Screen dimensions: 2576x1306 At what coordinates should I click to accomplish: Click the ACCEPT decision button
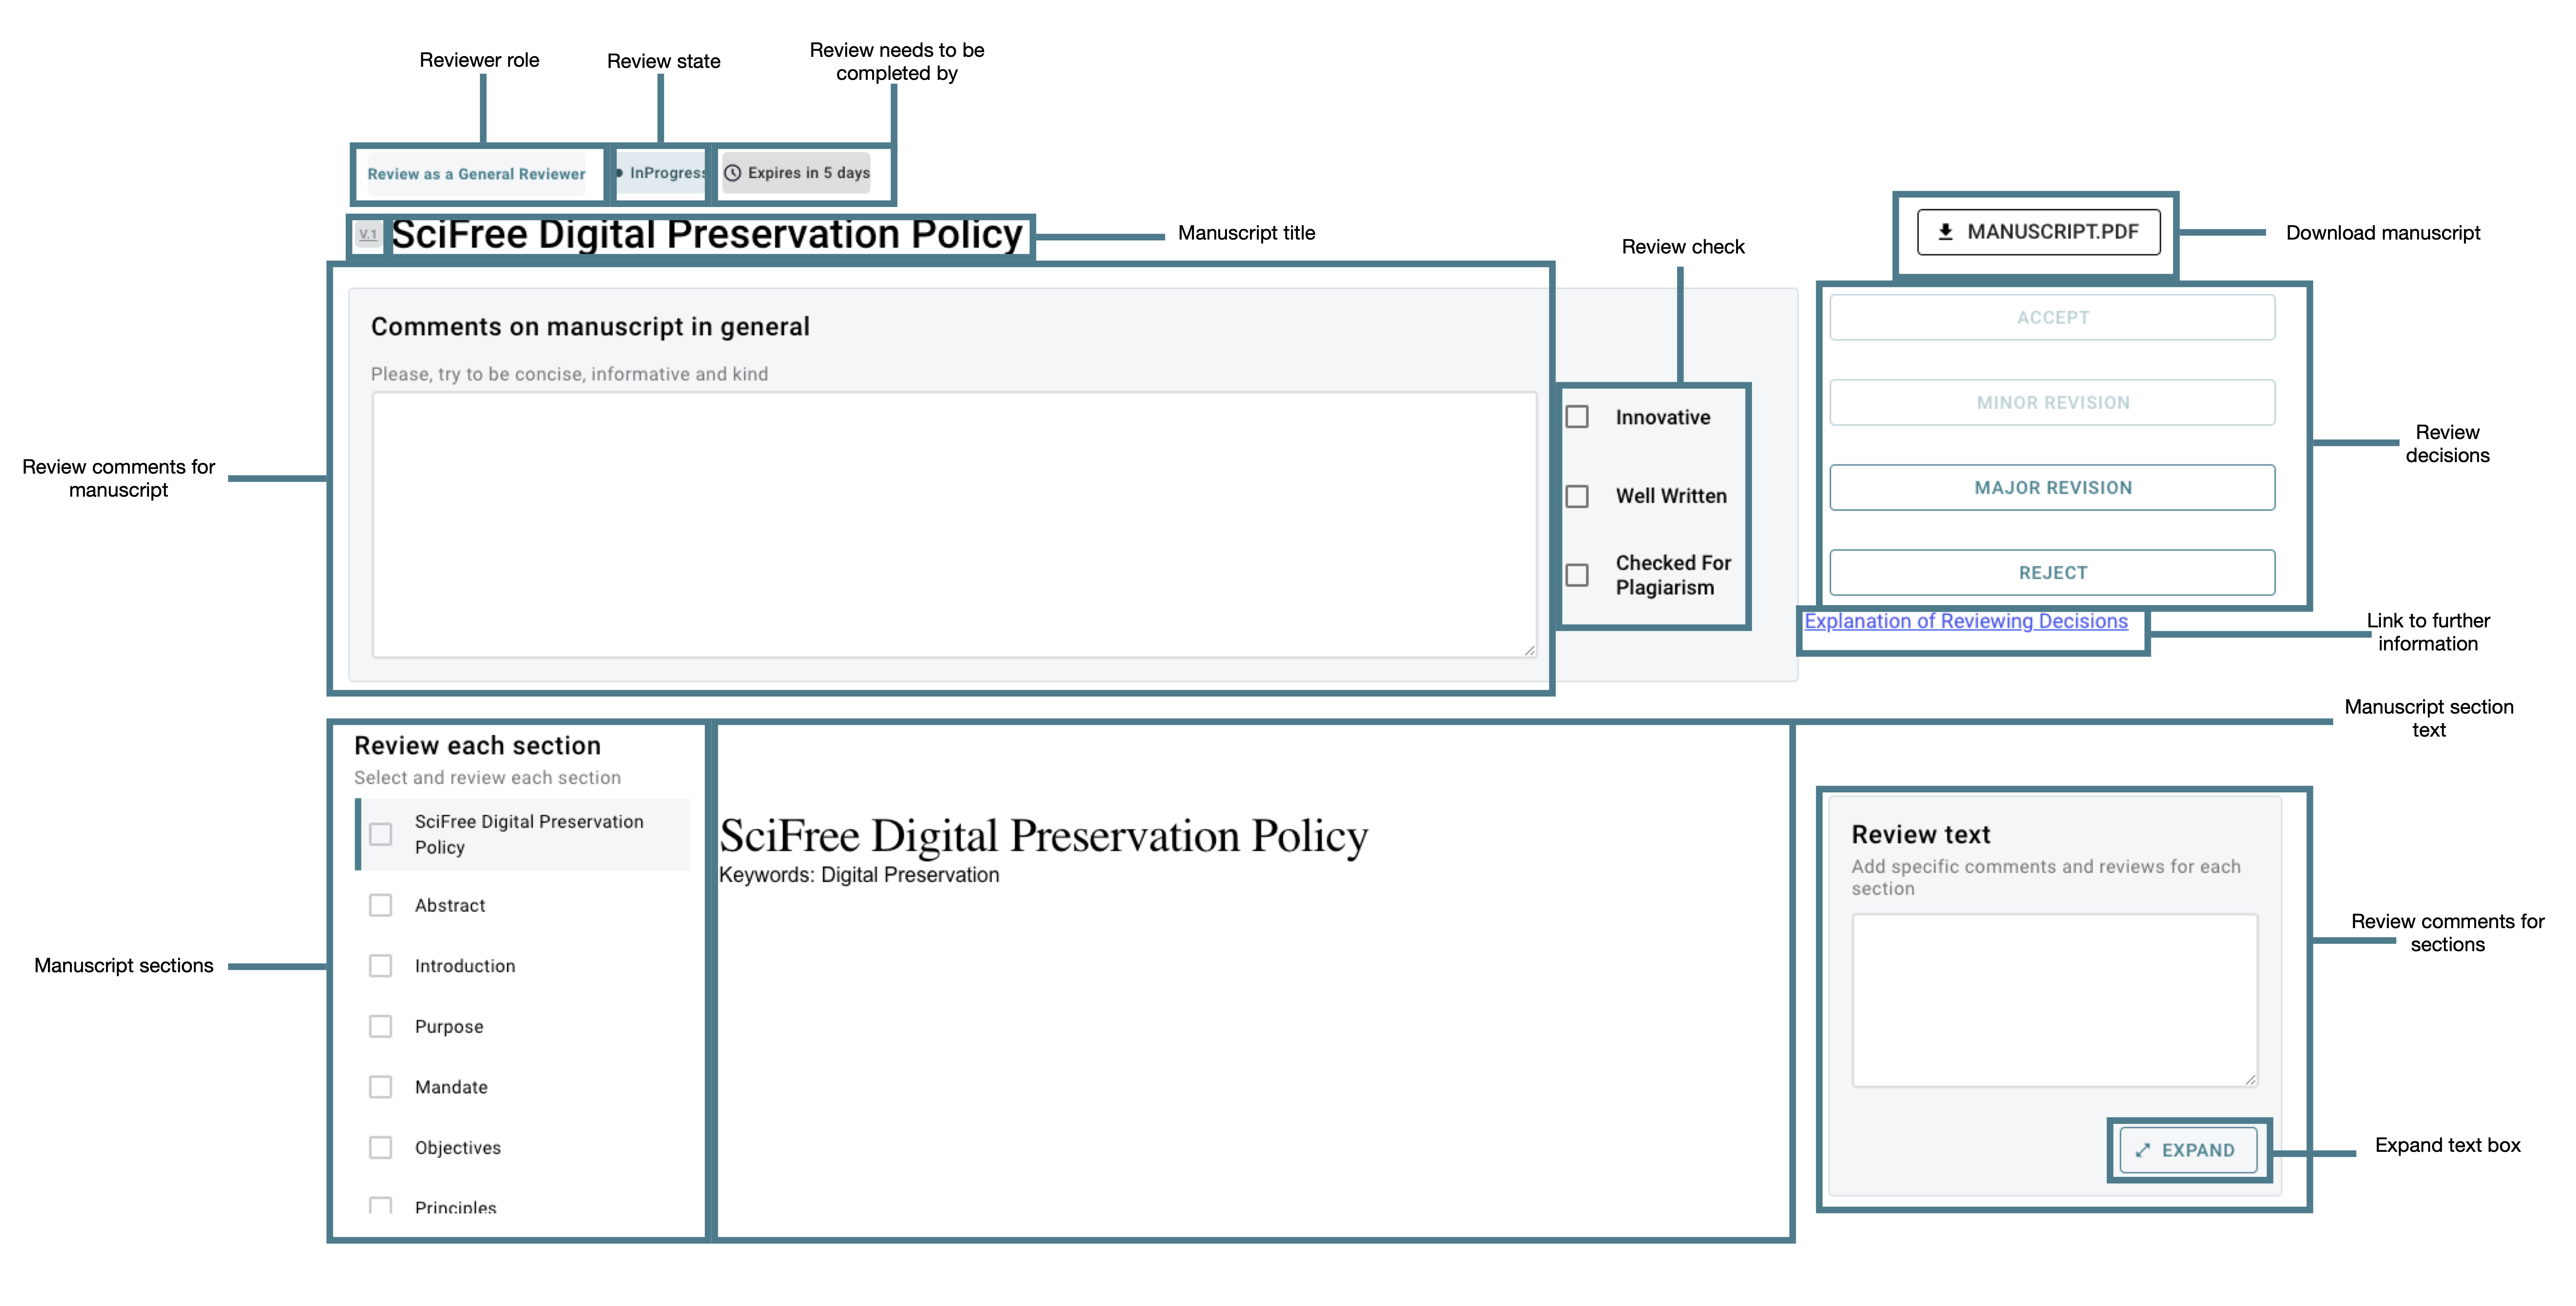pyautogui.click(x=2052, y=317)
